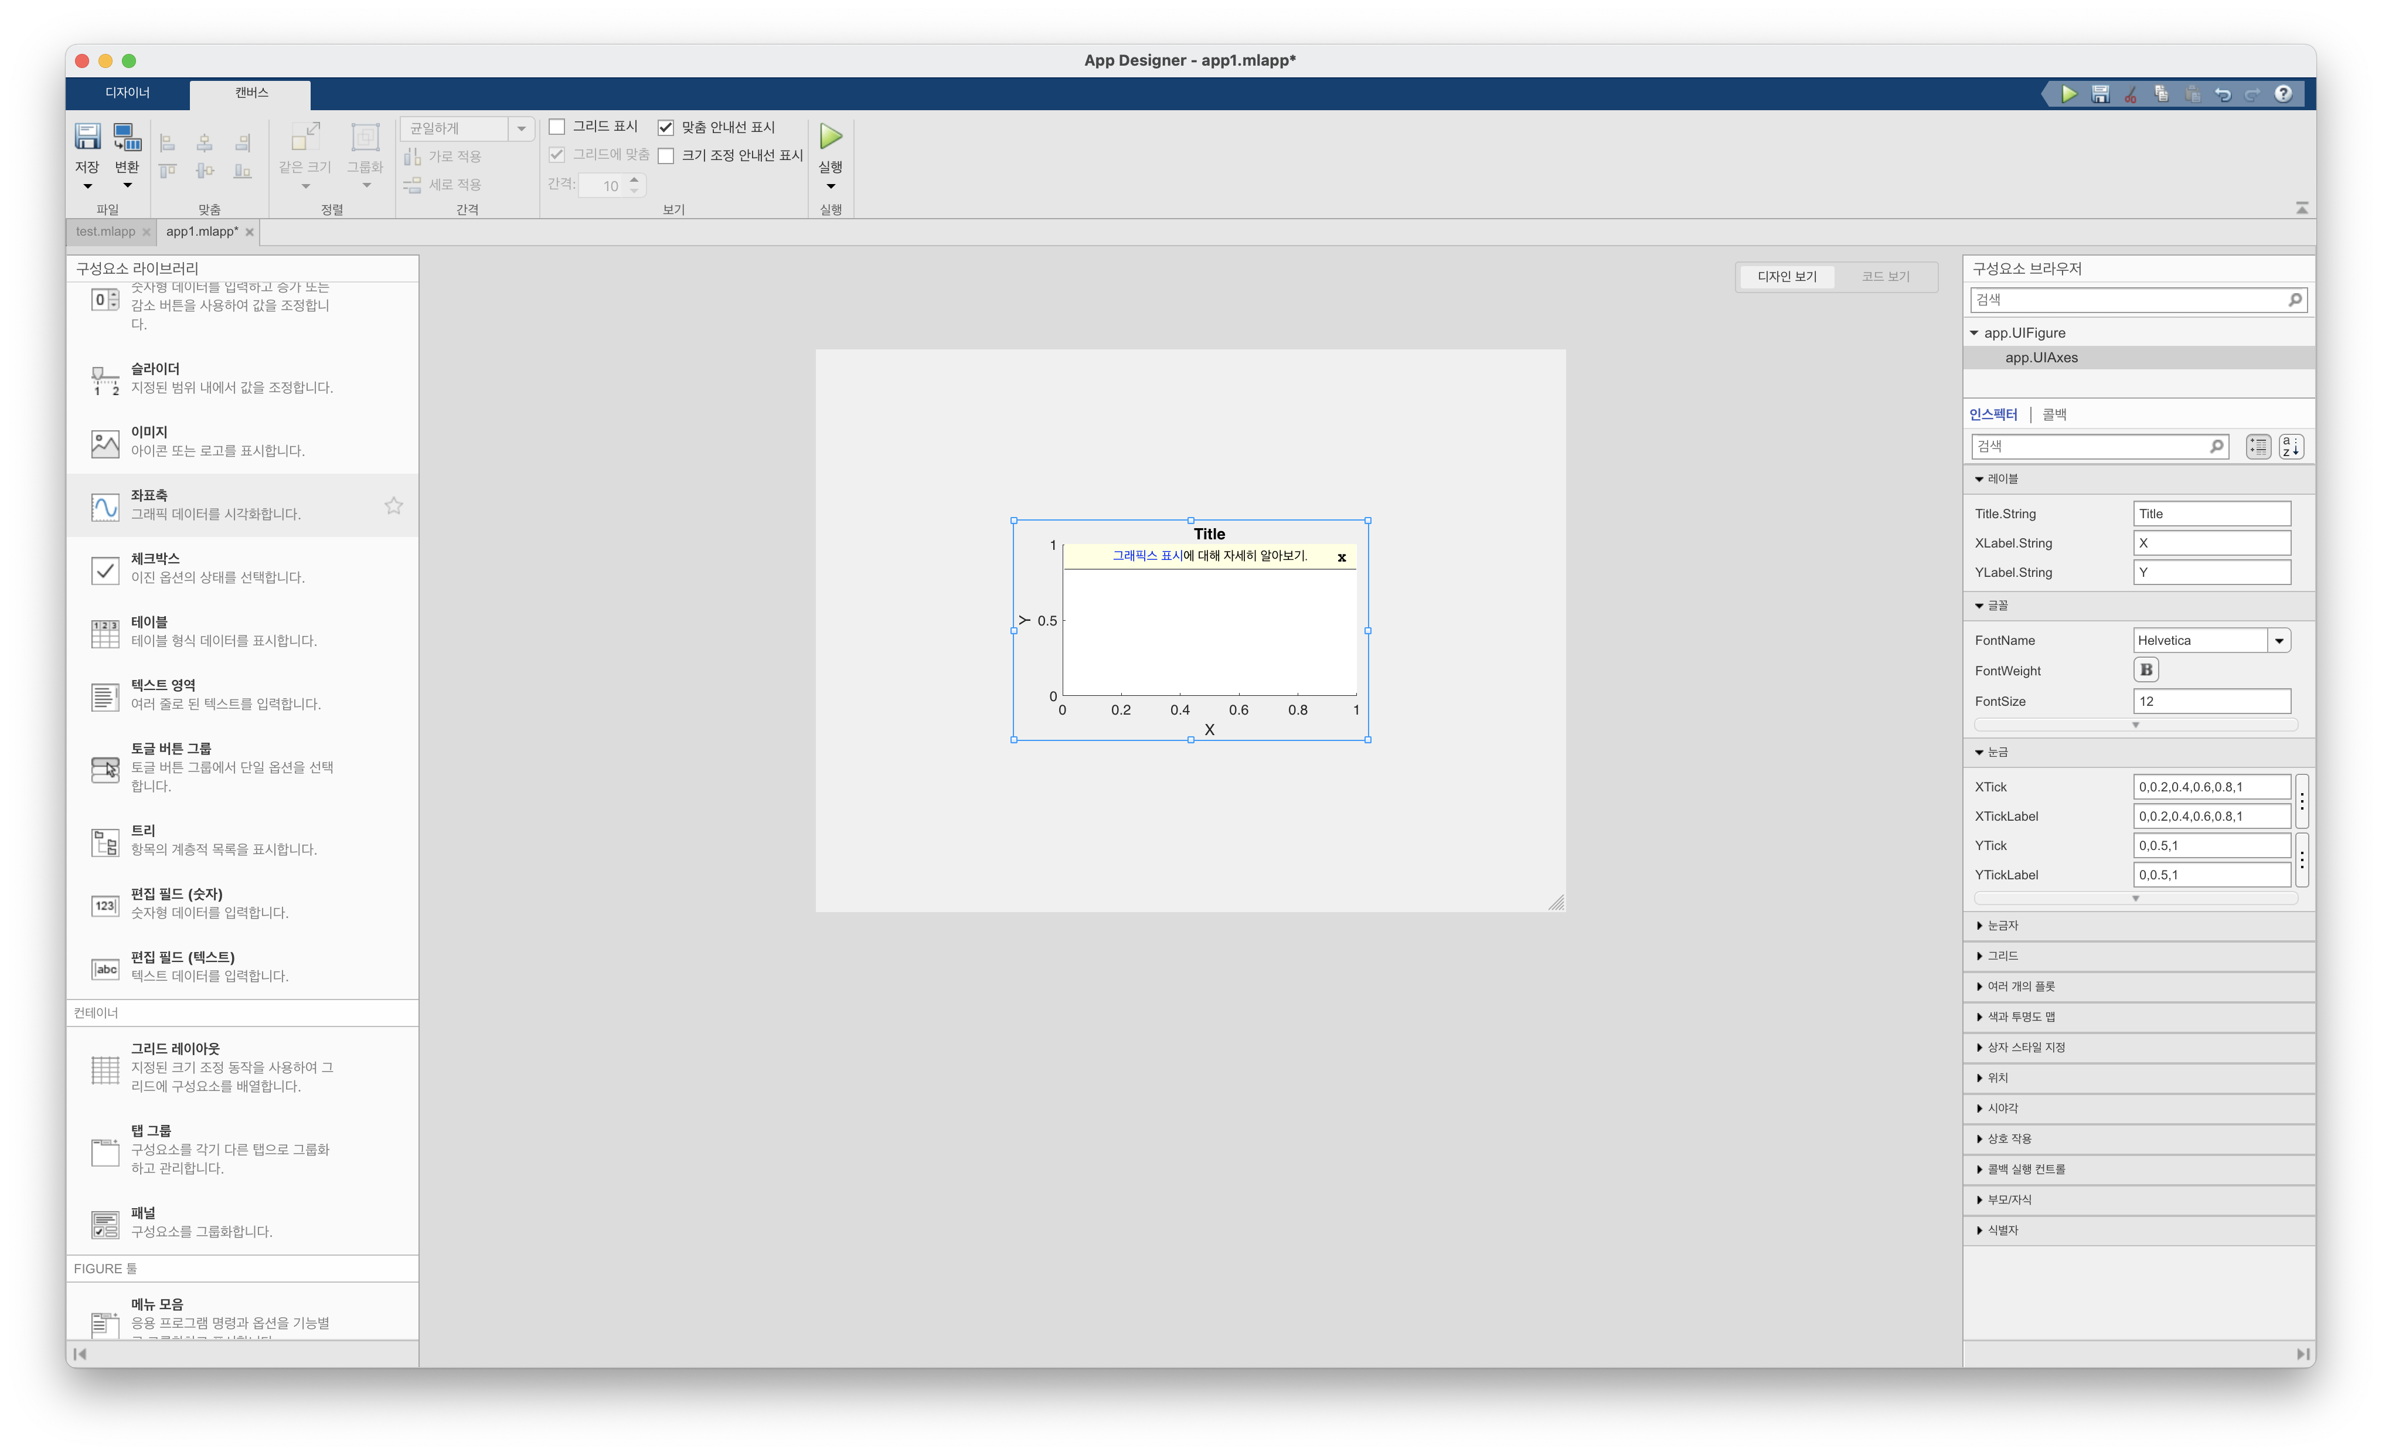Click the Redo arrow in the quick access toolbar
Image resolution: width=2382 pixels, height=1455 pixels.
[x=2252, y=94]
